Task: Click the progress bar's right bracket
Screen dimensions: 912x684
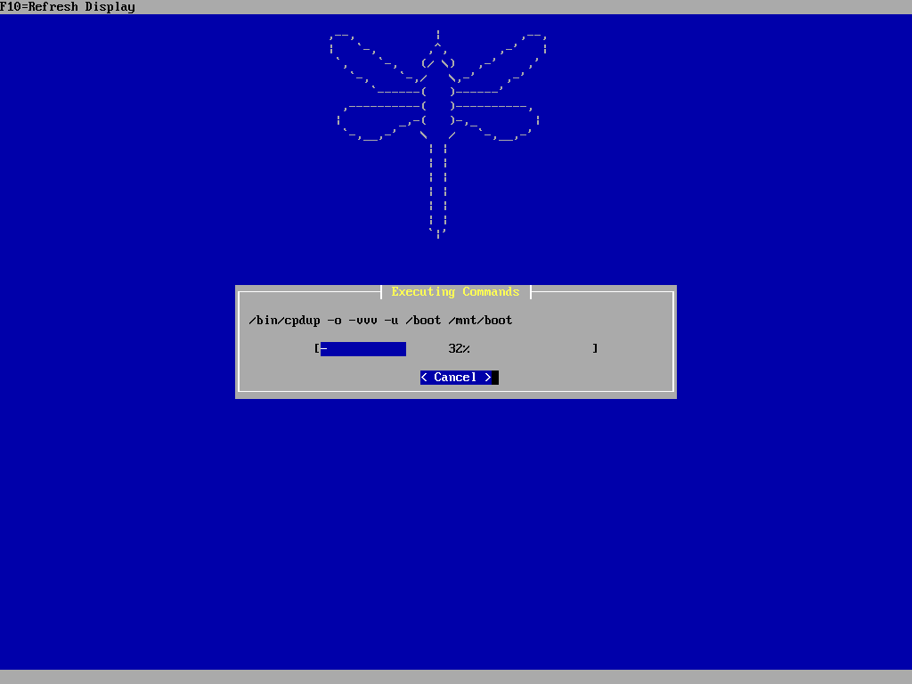Action: click(x=595, y=349)
